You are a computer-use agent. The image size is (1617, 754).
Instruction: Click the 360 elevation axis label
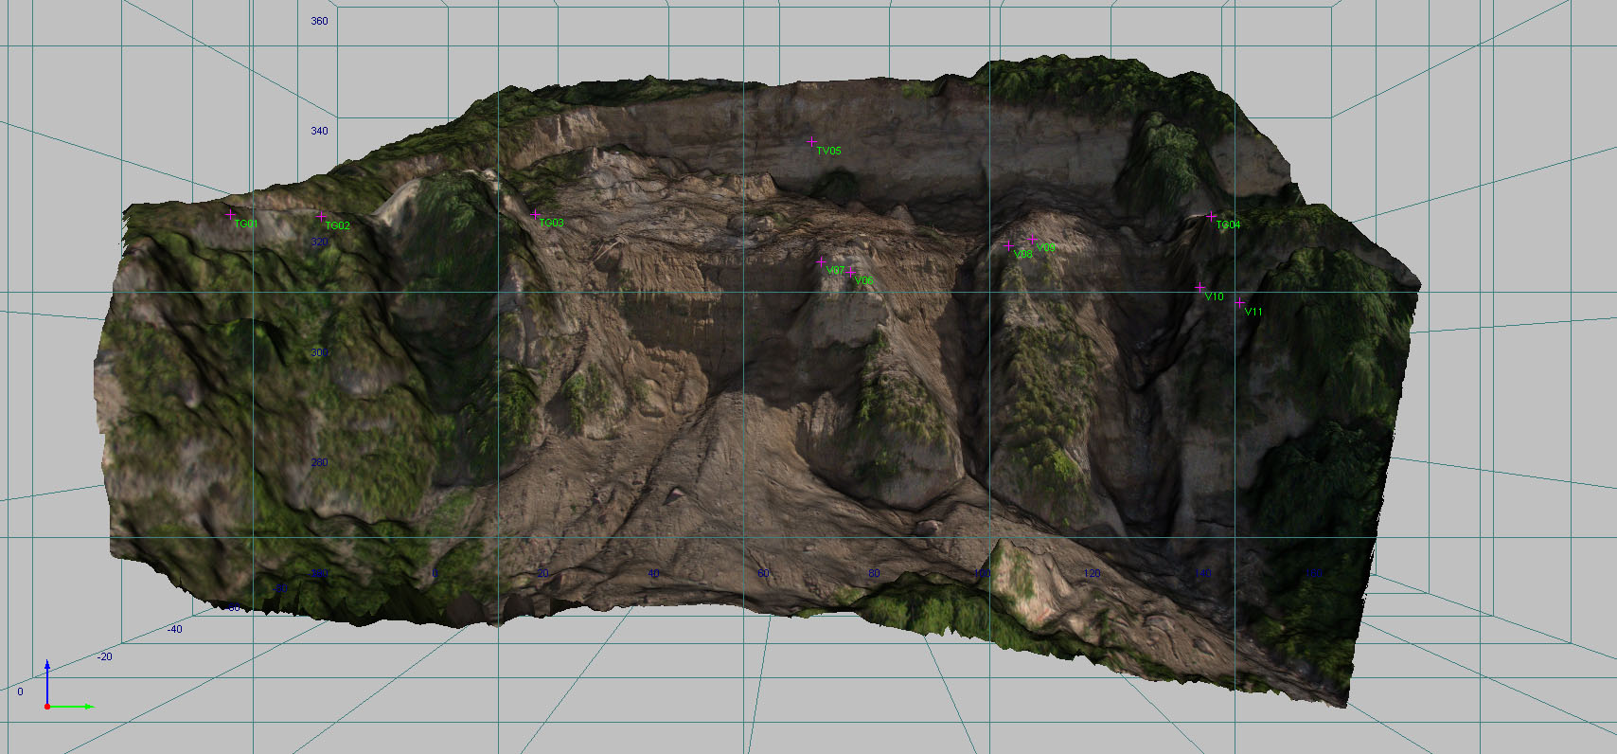[x=319, y=21]
